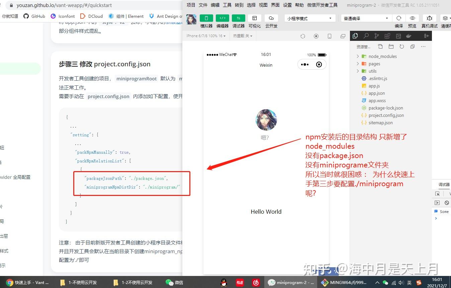Screen dimensions: 451x288
Task: Open project.config.json from the file tree
Action: tap(385, 115)
